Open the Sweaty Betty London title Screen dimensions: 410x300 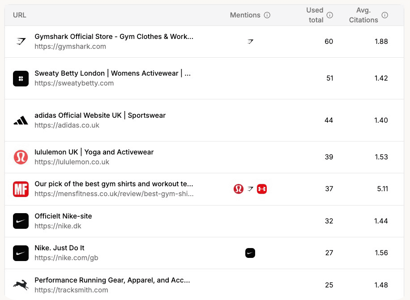(x=113, y=73)
